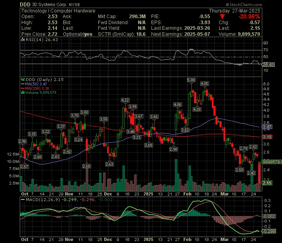Click the 3.52 price label

pyautogui.click(x=185, y=130)
